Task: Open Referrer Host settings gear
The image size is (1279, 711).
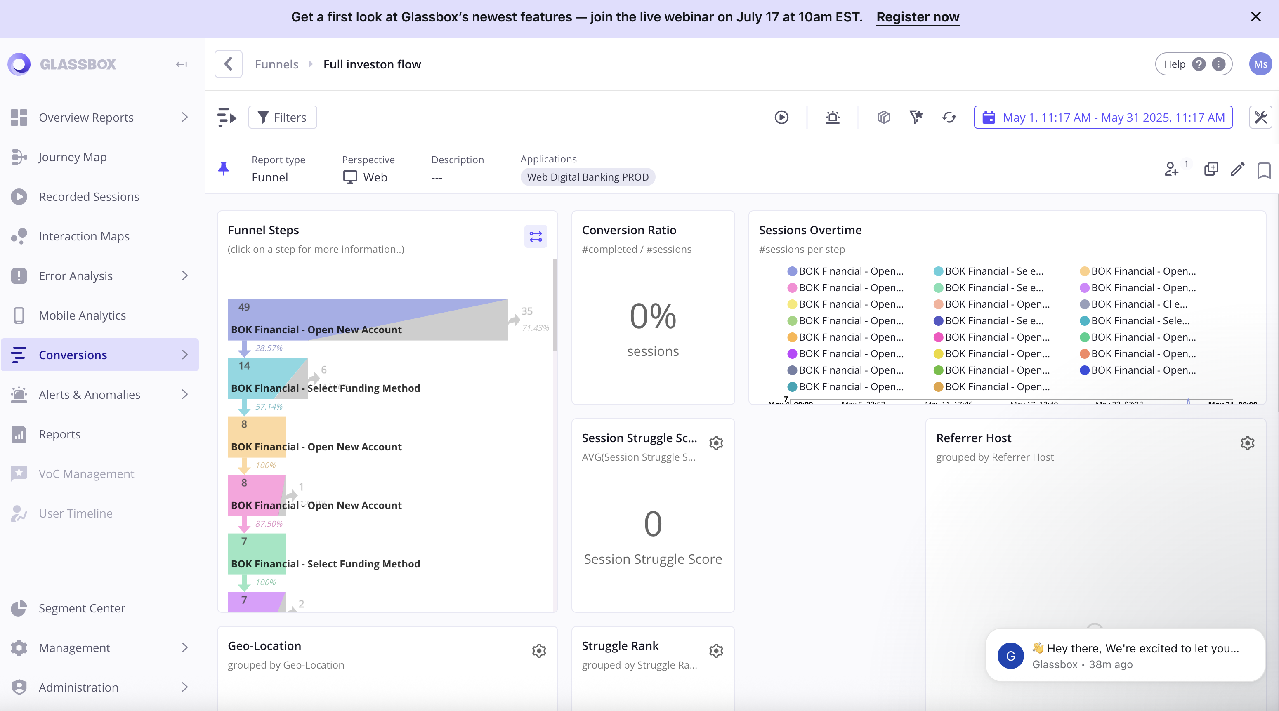Action: pyautogui.click(x=1248, y=443)
